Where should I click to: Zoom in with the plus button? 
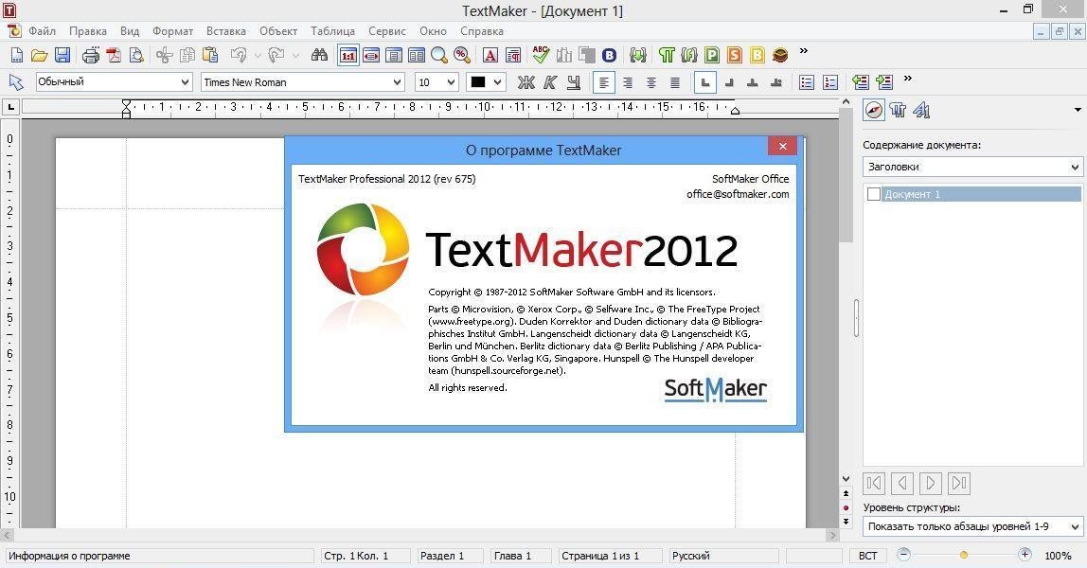1025,554
